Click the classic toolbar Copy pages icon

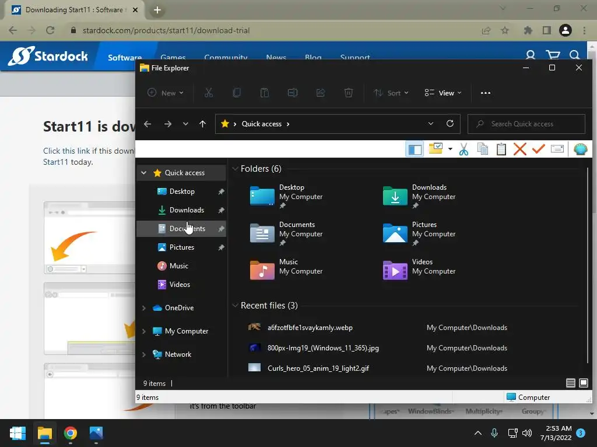482,149
